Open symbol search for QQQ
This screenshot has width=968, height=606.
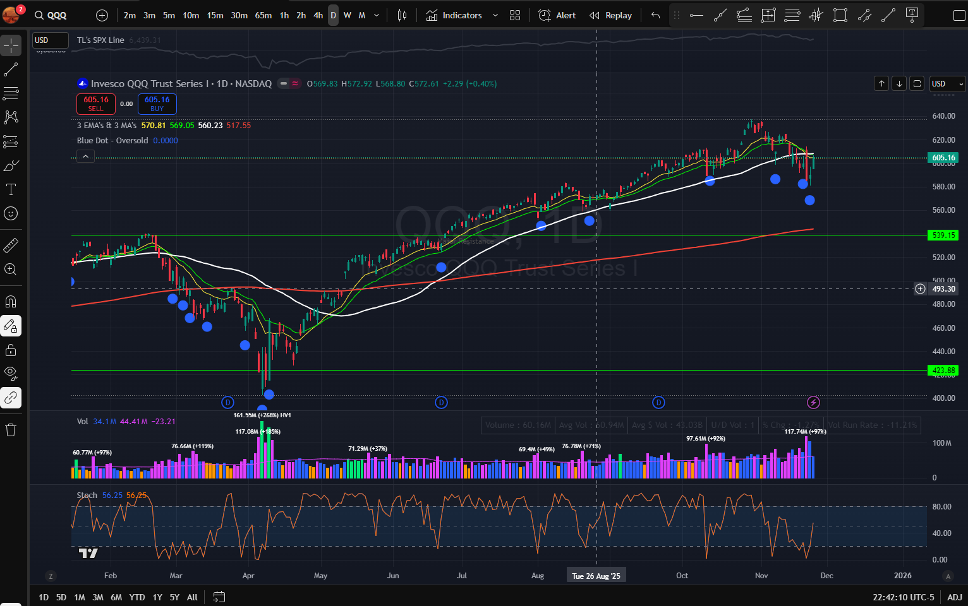tap(52, 15)
